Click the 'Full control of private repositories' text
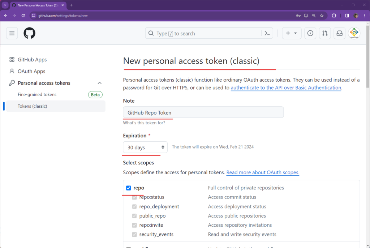Screen dimensions: 370x248 (x=246, y=188)
